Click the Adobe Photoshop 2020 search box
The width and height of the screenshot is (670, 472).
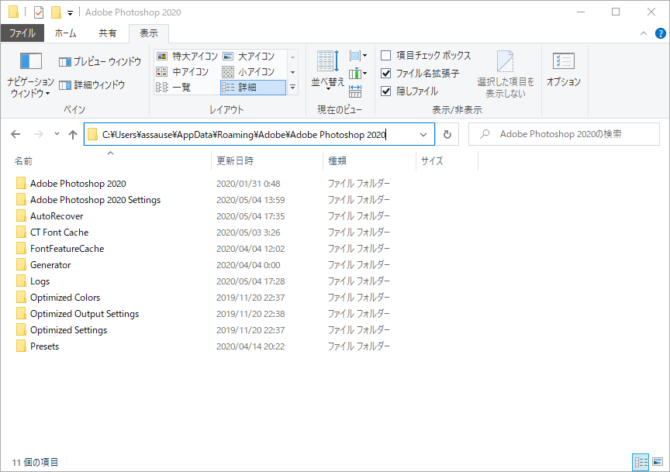pyautogui.click(x=564, y=134)
